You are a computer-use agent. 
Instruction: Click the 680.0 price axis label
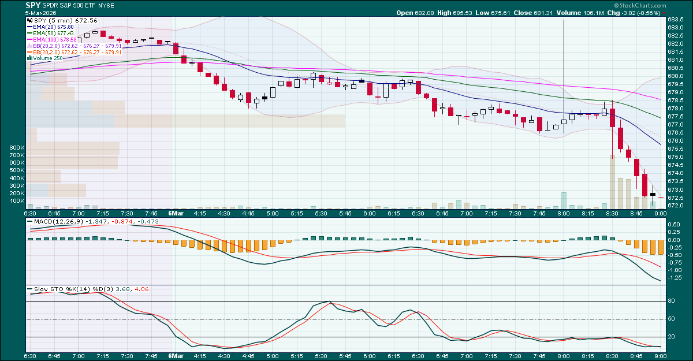coord(676,76)
